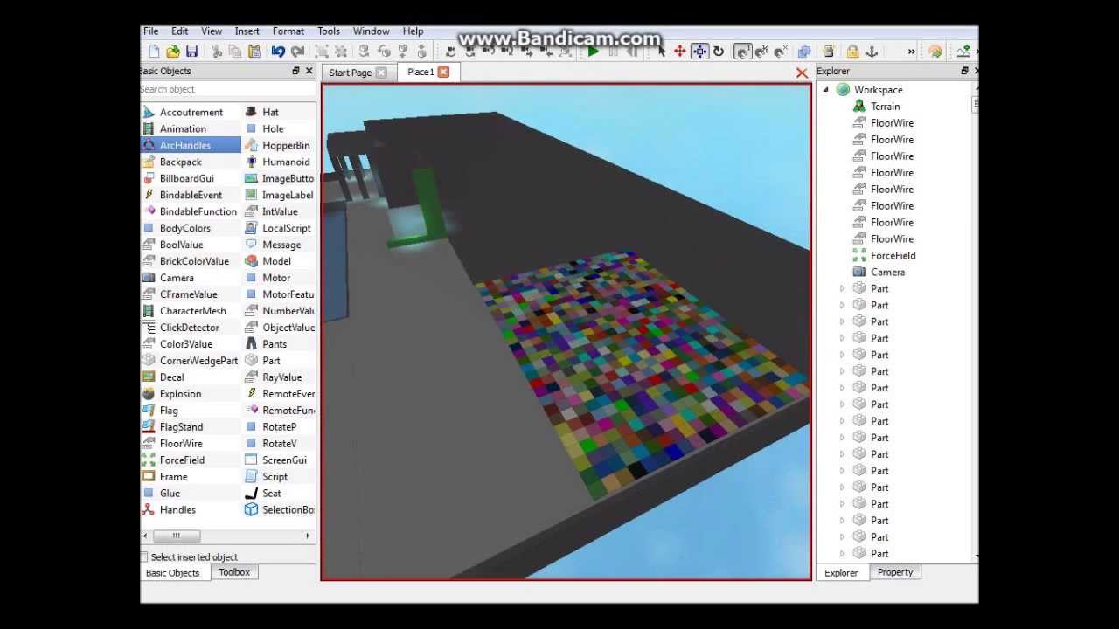Open the Tools menu

(329, 31)
